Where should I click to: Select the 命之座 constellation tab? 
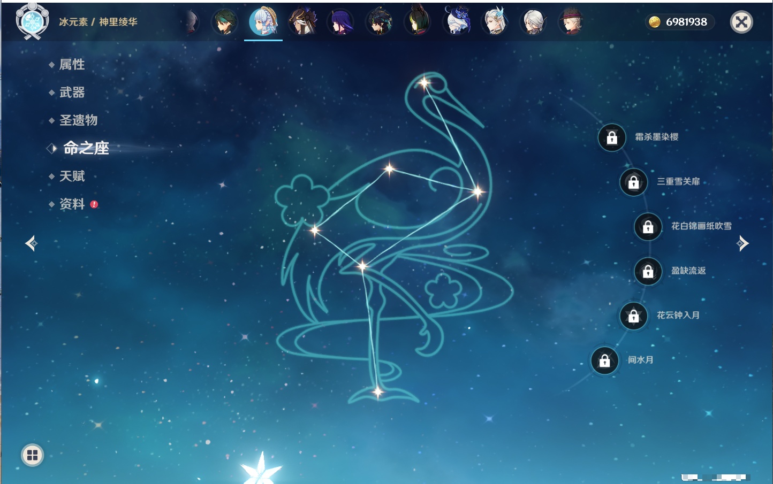point(86,148)
